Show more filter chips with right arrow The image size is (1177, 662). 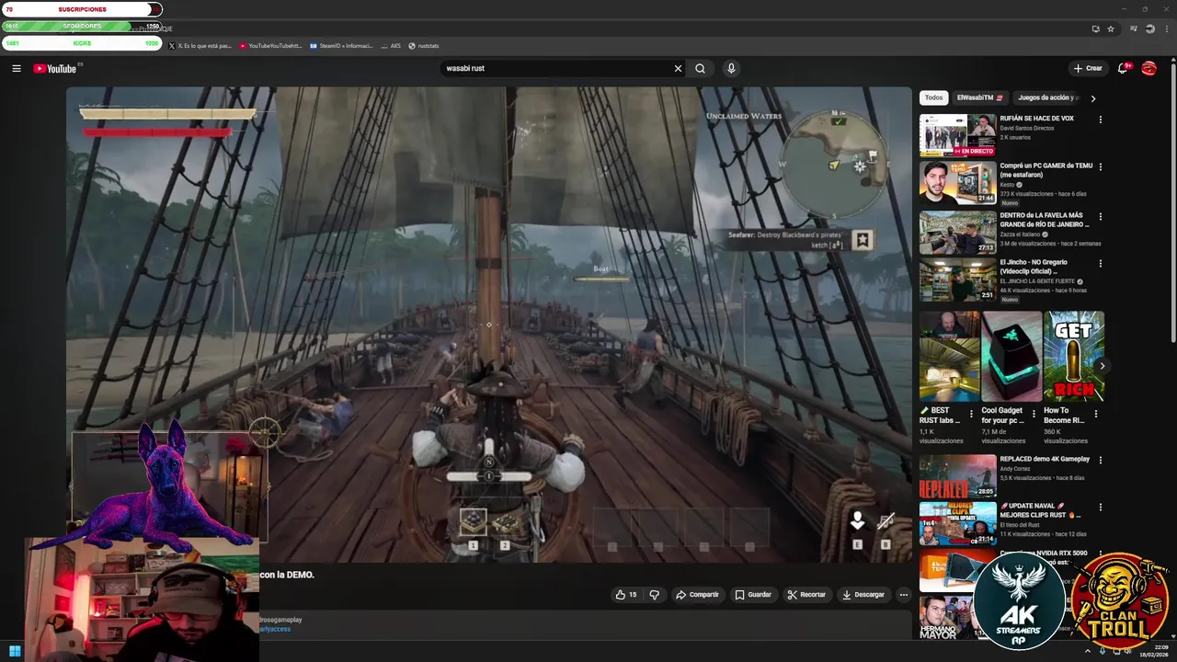[1092, 98]
